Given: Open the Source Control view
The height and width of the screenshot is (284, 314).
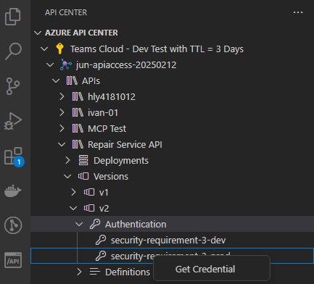Looking at the screenshot, I should pos(13,86).
